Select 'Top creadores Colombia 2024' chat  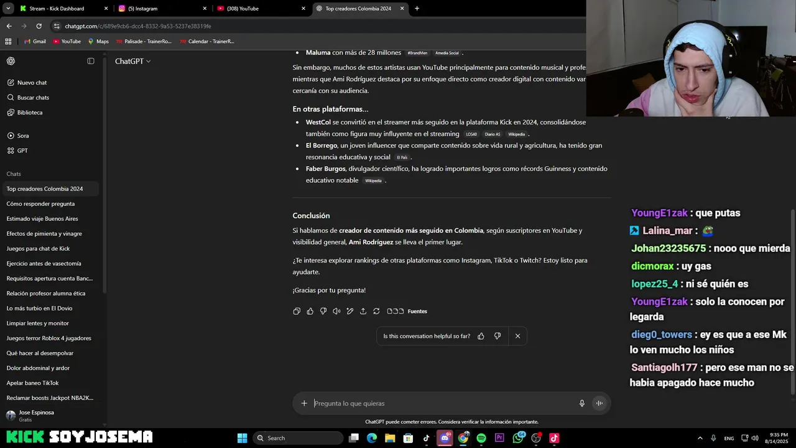pyautogui.click(x=52, y=189)
